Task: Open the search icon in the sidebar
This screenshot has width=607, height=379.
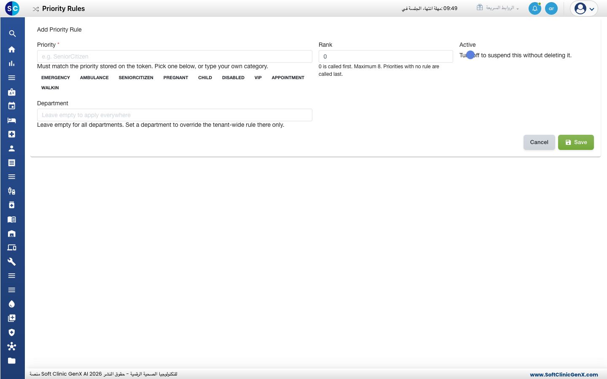Action: 12,34
